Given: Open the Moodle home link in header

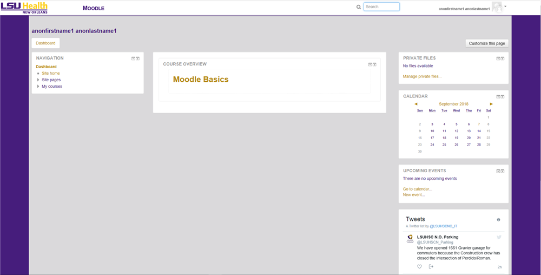Looking at the screenshot, I should (x=94, y=8).
